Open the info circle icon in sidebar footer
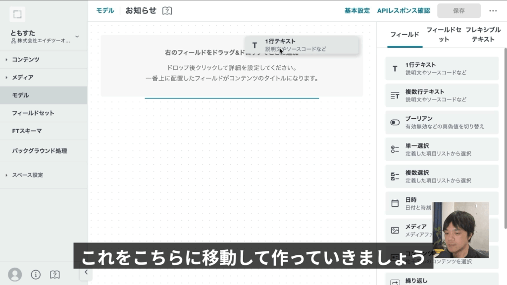Viewport: 507px width, 285px height. click(x=36, y=274)
